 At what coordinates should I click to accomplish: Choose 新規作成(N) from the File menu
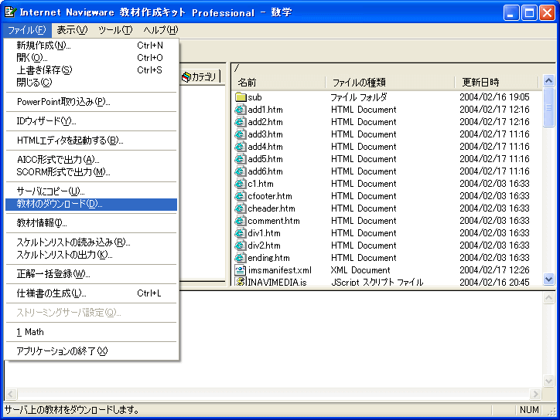point(91,46)
